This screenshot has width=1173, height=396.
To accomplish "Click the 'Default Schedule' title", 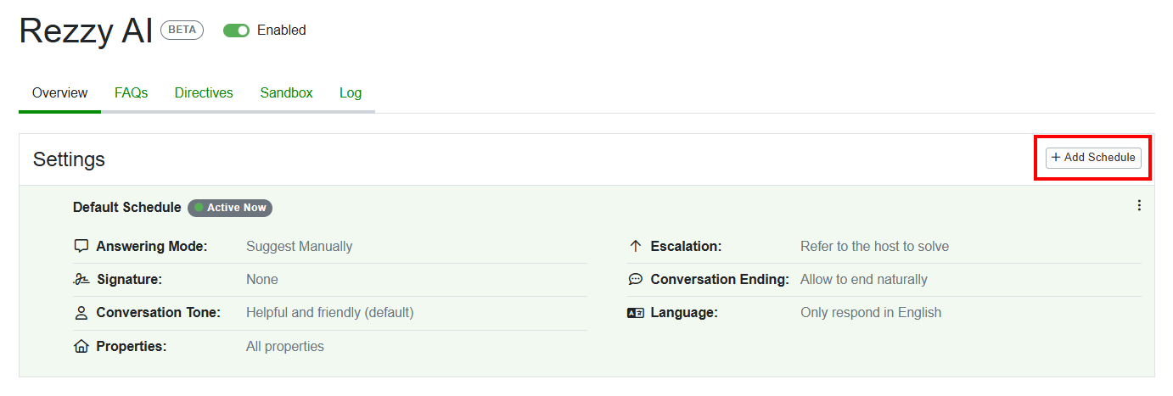I will tap(126, 208).
